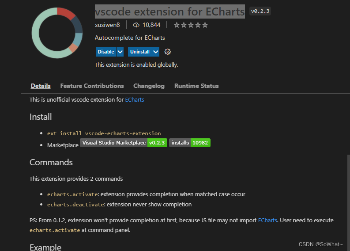The width and height of the screenshot is (350, 251).
Task: Expand the Disable dropdown arrow
Action: click(x=120, y=52)
